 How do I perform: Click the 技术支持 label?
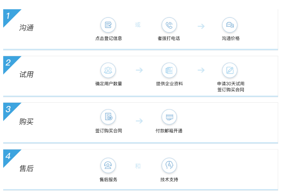(x=169, y=180)
